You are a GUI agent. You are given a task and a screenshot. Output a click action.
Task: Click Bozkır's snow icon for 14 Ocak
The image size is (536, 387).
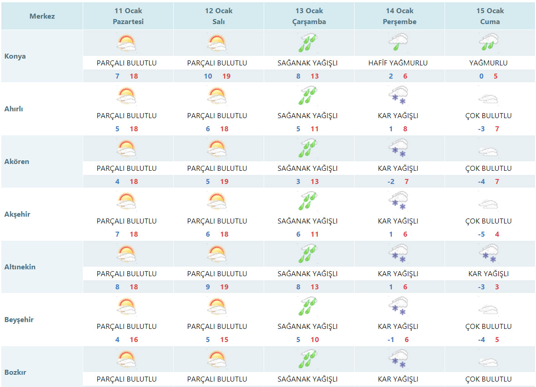pyautogui.click(x=398, y=359)
